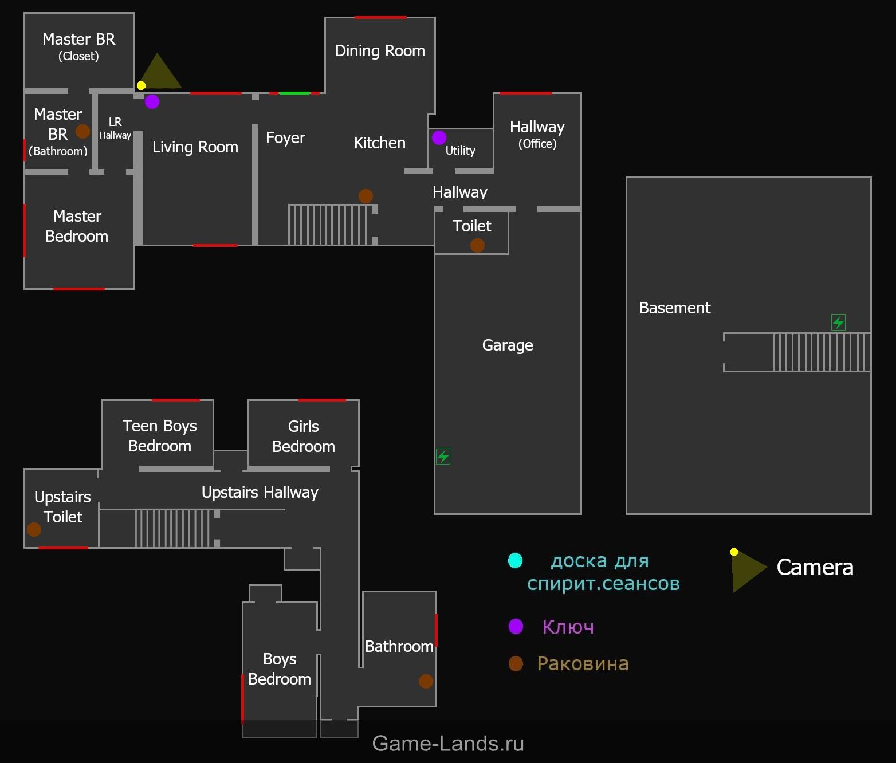Click the camera cone near Master BR Closet
The image size is (896, 763).
159,73
